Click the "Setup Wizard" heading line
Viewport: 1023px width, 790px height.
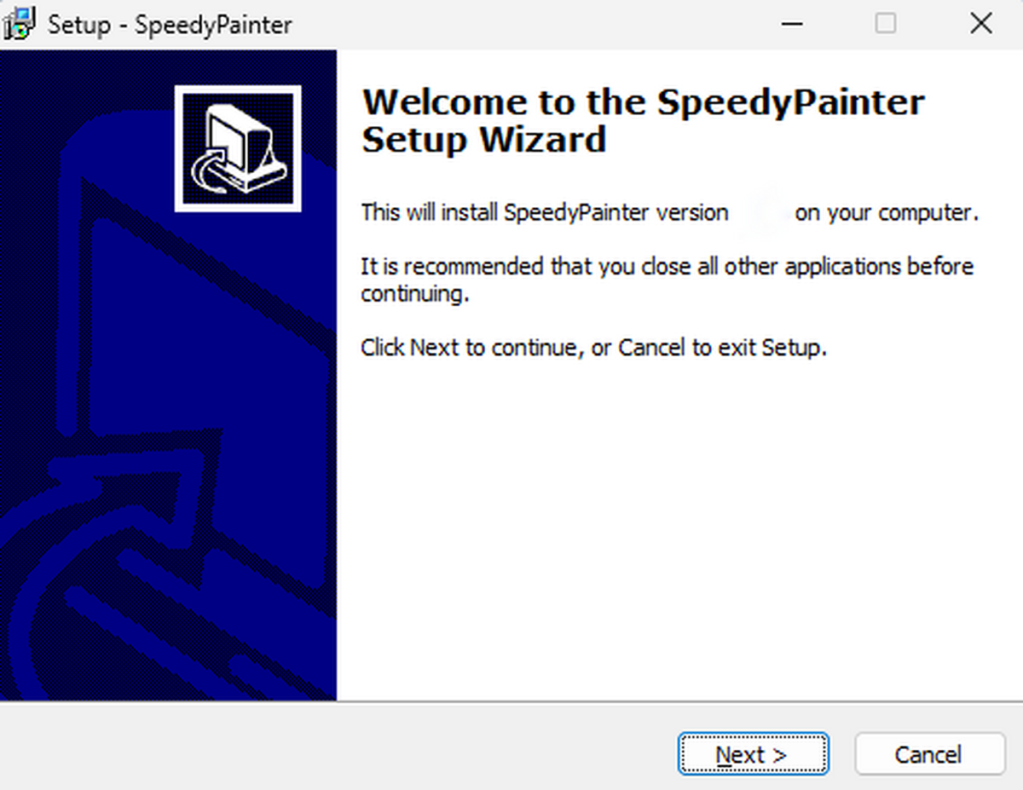[x=483, y=139]
